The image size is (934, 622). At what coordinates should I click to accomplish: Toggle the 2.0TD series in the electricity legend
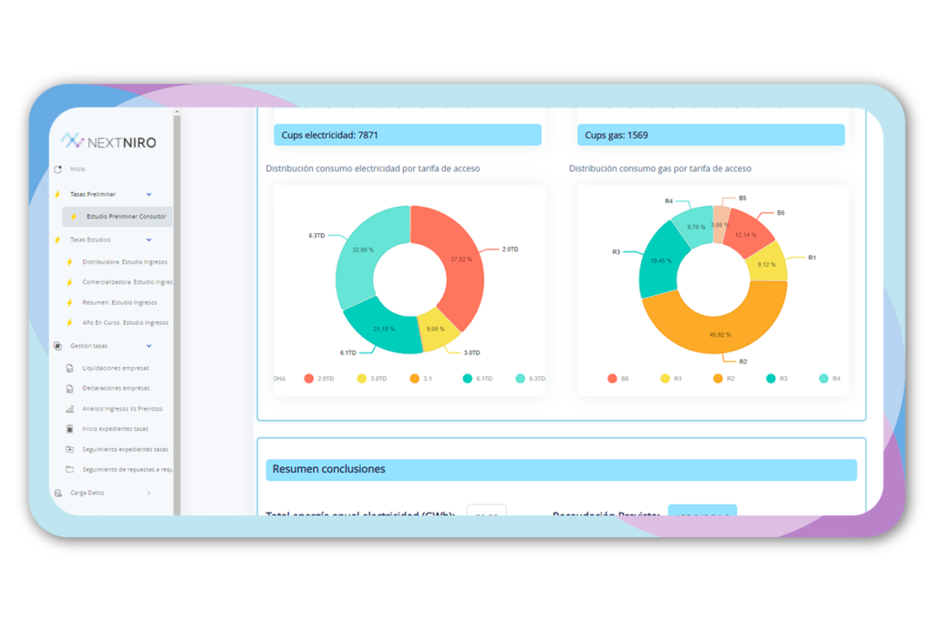319,379
